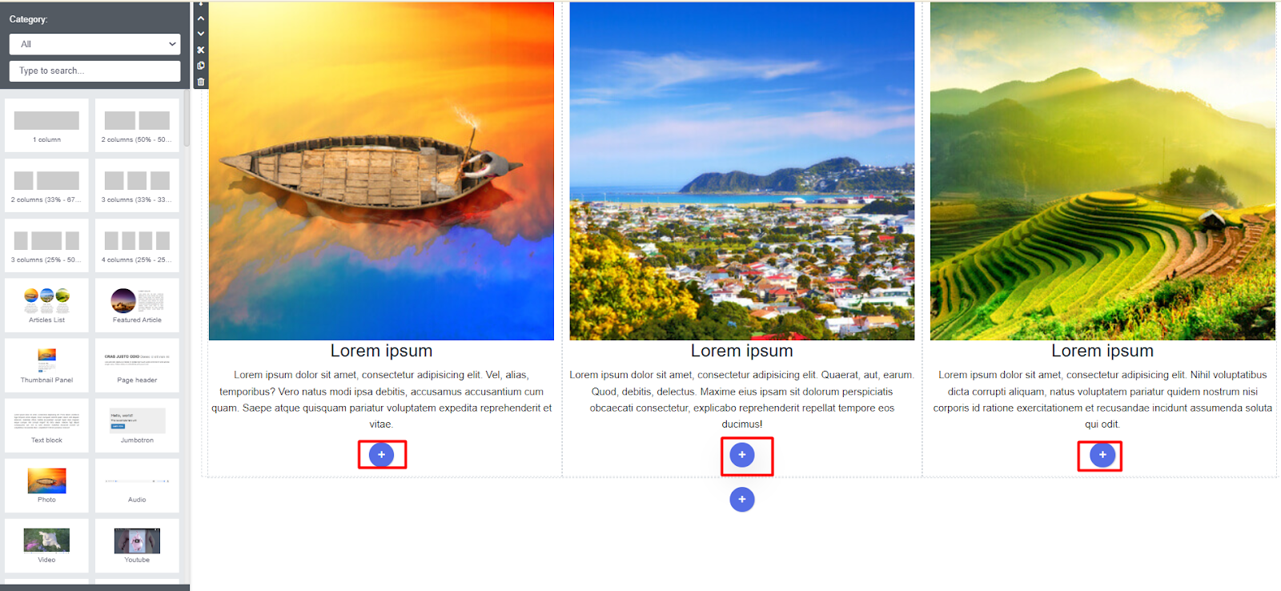Pick the Youtube snippet

[x=137, y=545]
